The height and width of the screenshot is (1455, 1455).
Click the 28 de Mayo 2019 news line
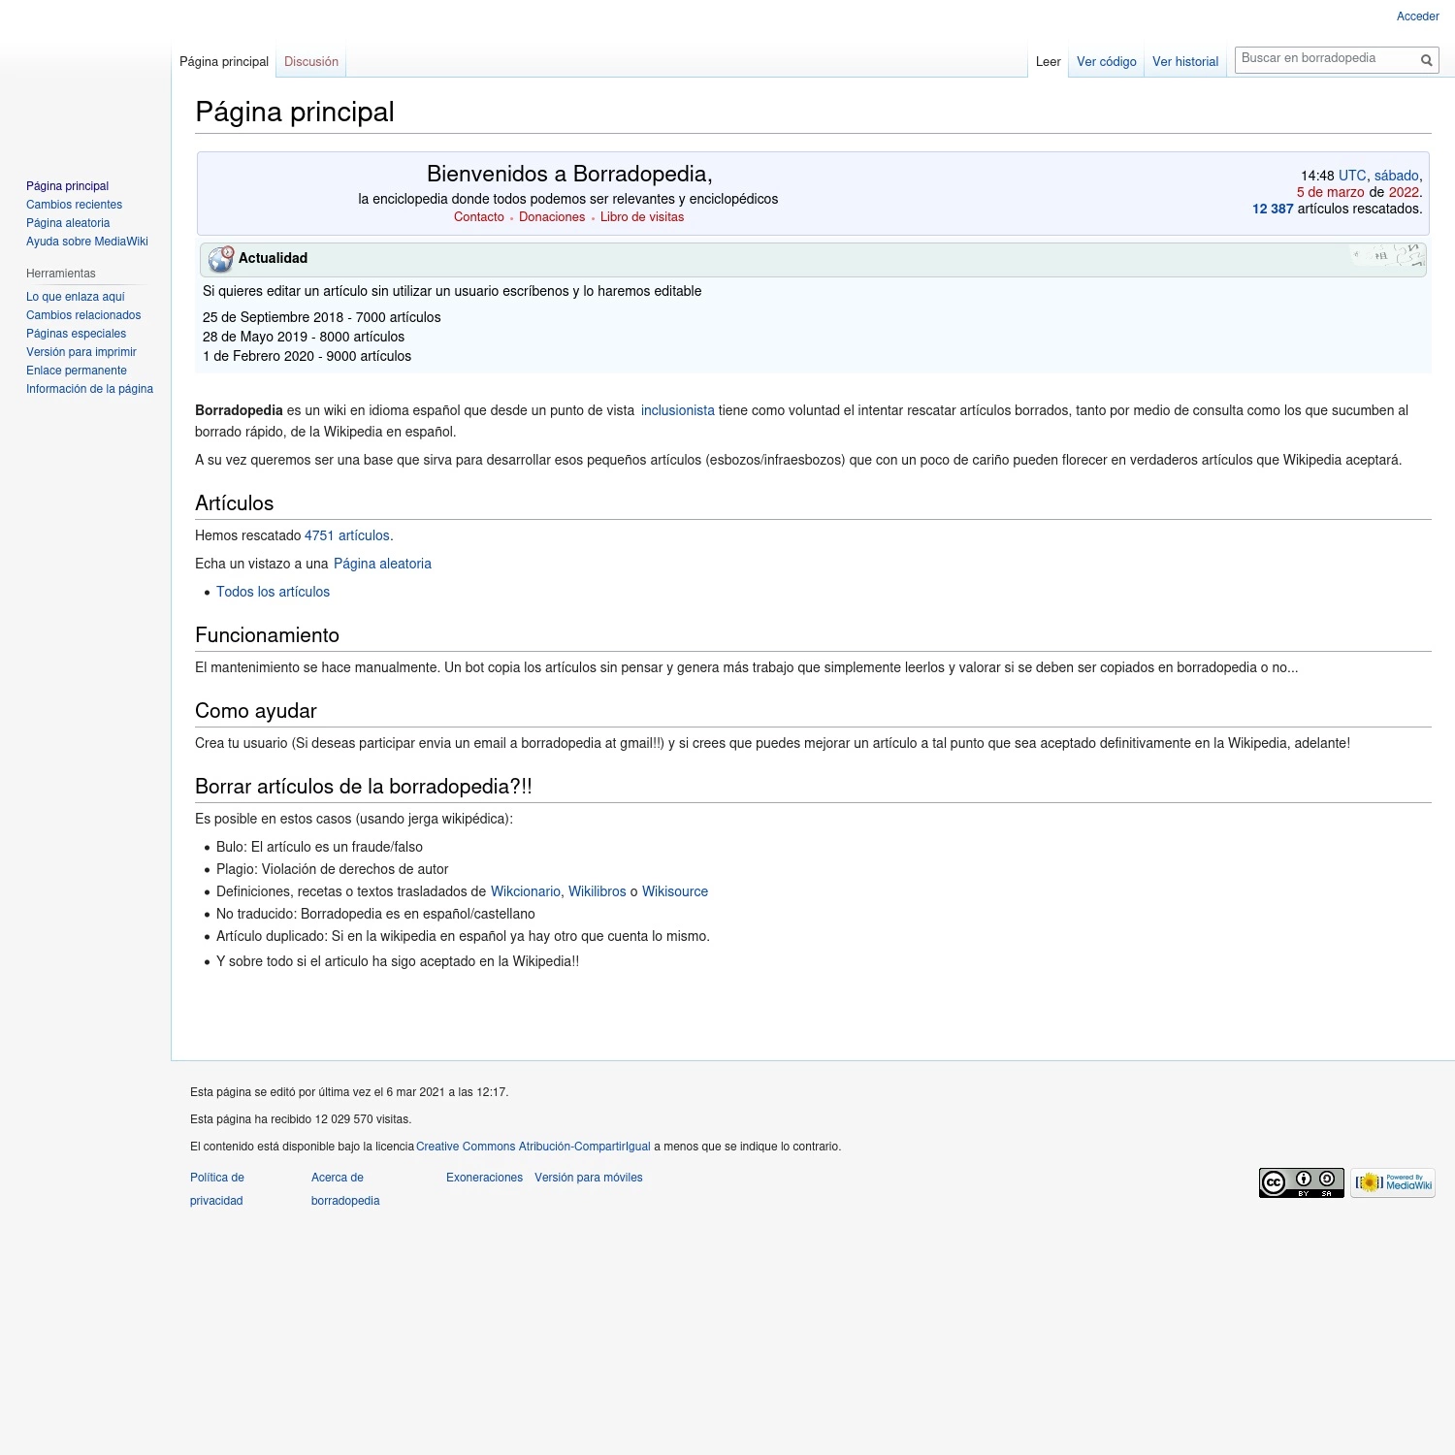304,337
